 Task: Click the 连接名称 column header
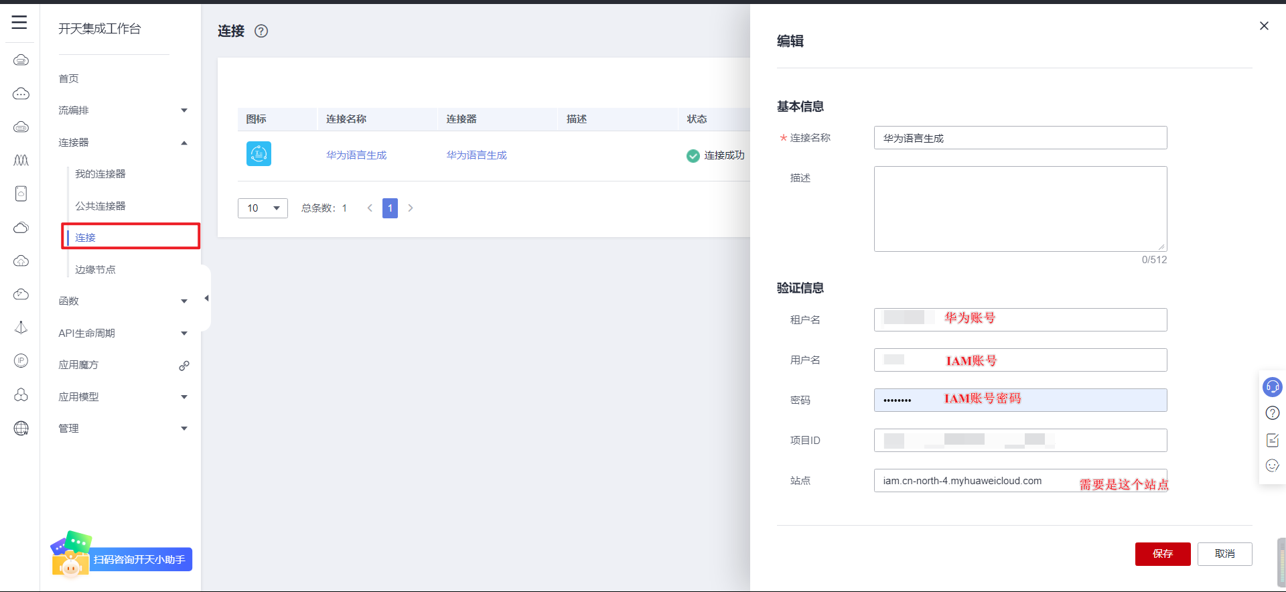pyautogui.click(x=346, y=119)
